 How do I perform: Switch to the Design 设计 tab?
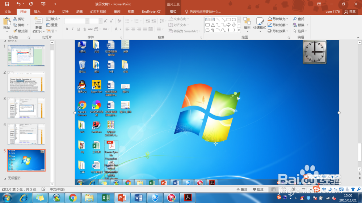(x=51, y=12)
